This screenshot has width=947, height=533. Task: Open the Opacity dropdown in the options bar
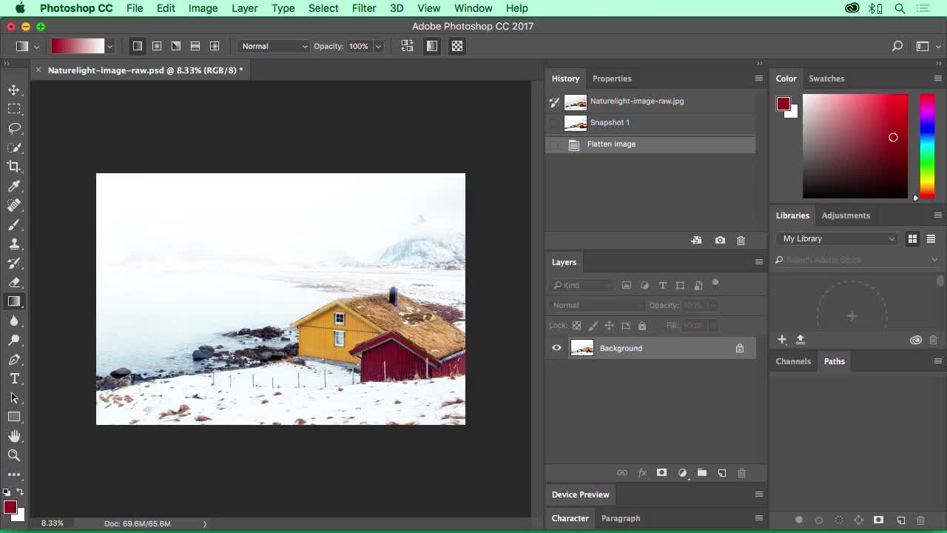click(378, 46)
